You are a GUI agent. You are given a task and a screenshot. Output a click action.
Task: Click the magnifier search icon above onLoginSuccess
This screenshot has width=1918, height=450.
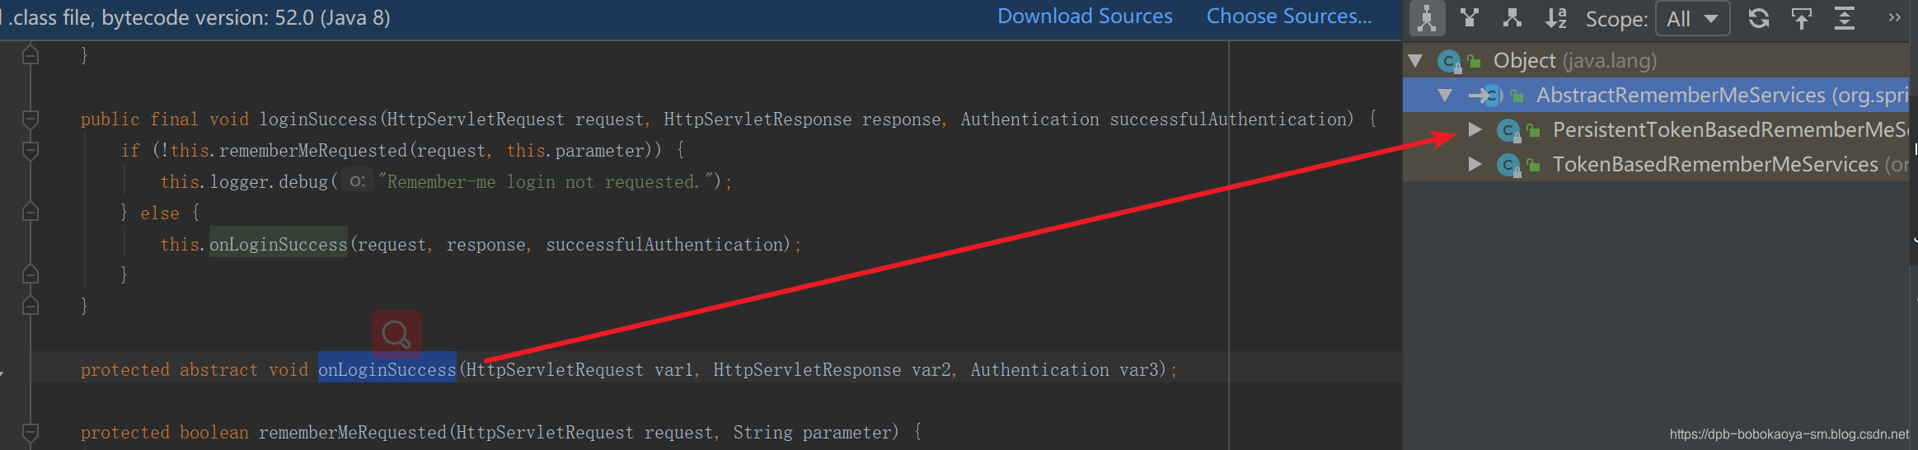[396, 335]
